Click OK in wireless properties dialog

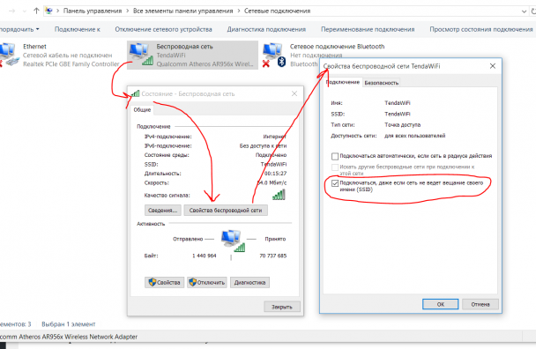pyautogui.click(x=440, y=304)
